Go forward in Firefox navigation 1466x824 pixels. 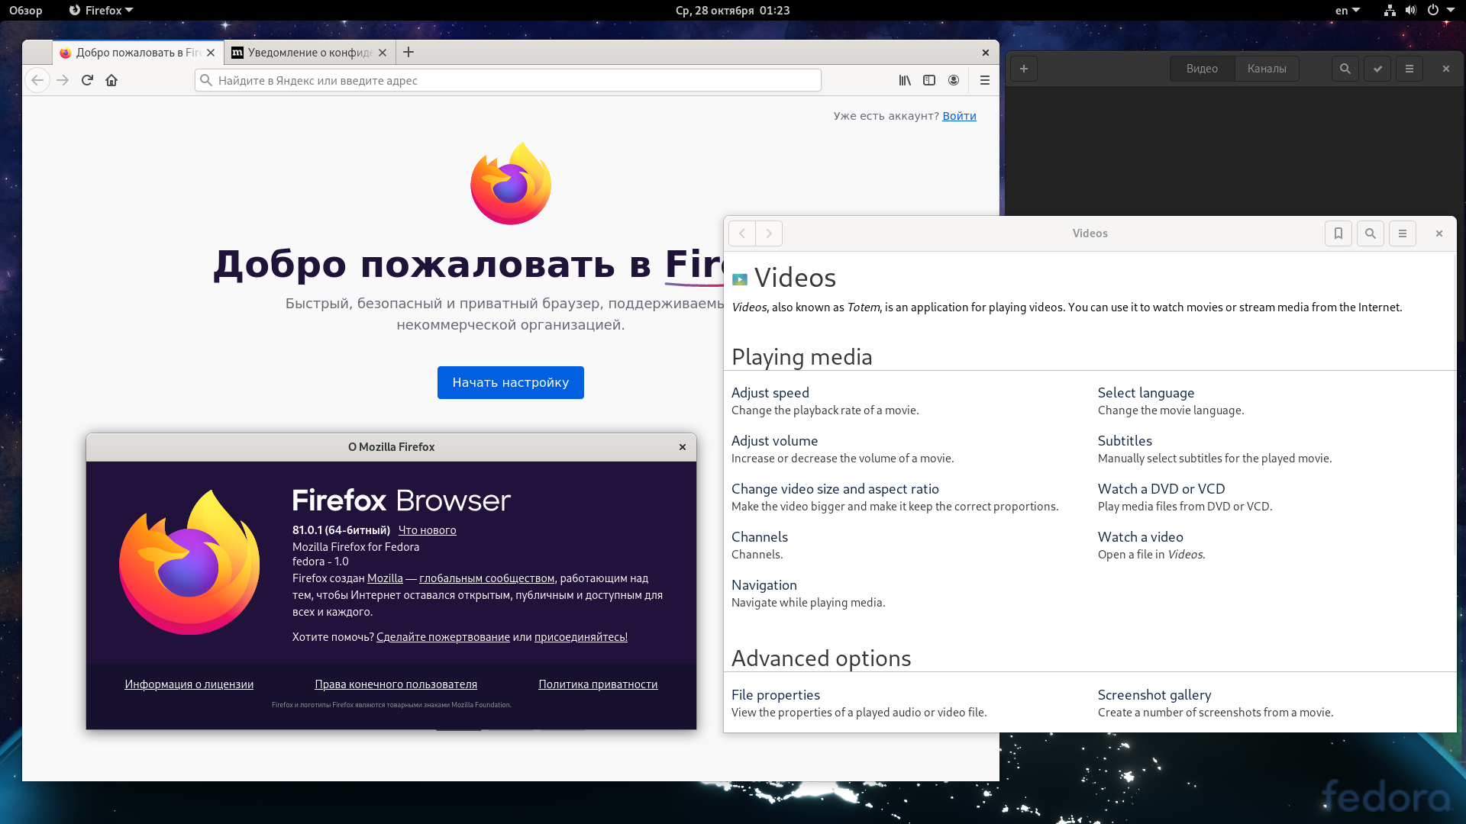click(x=63, y=80)
